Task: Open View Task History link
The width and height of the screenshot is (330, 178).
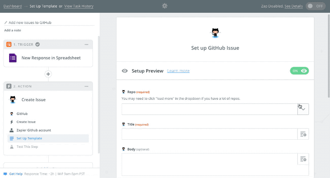Action: [79, 6]
